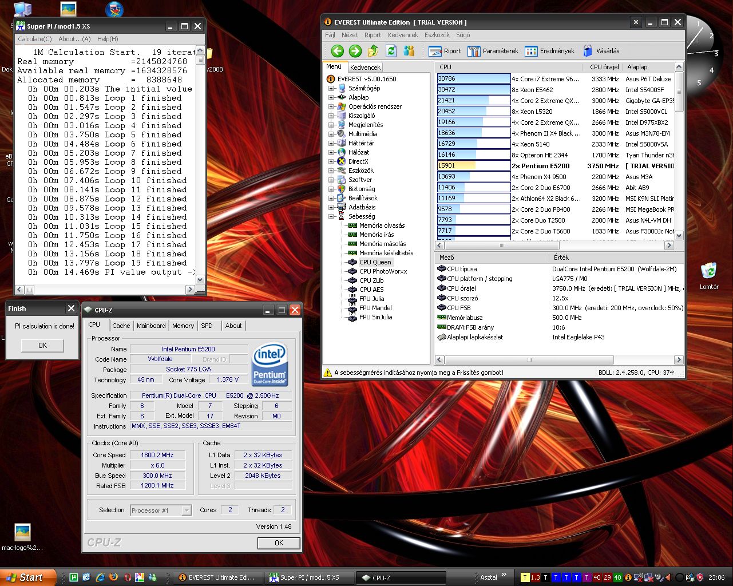Click the Super PI vertical scrollbar
This screenshot has height=586, width=733.
pyautogui.click(x=200, y=165)
